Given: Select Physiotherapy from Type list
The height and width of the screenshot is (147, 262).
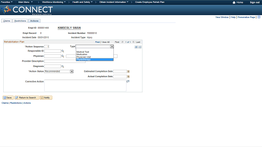Looking at the screenshot, I should click(95, 60).
